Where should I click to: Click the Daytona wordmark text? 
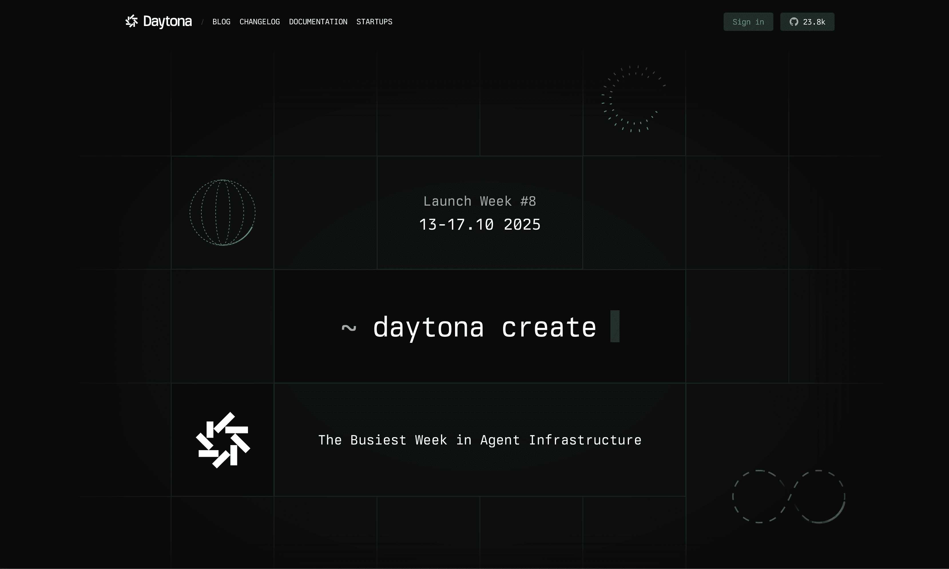pos(167,21)
